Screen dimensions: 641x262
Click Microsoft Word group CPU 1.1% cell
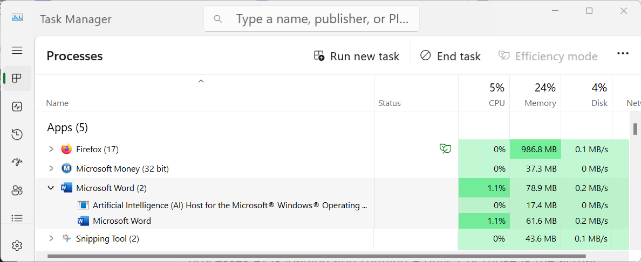[x=484, y=188]
